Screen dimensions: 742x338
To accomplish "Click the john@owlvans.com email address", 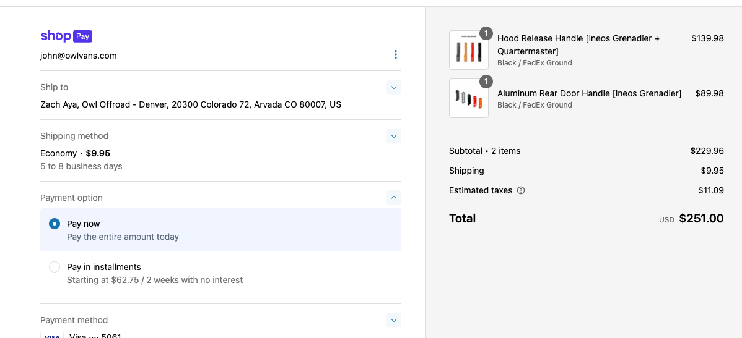I will tap(79, 56).
